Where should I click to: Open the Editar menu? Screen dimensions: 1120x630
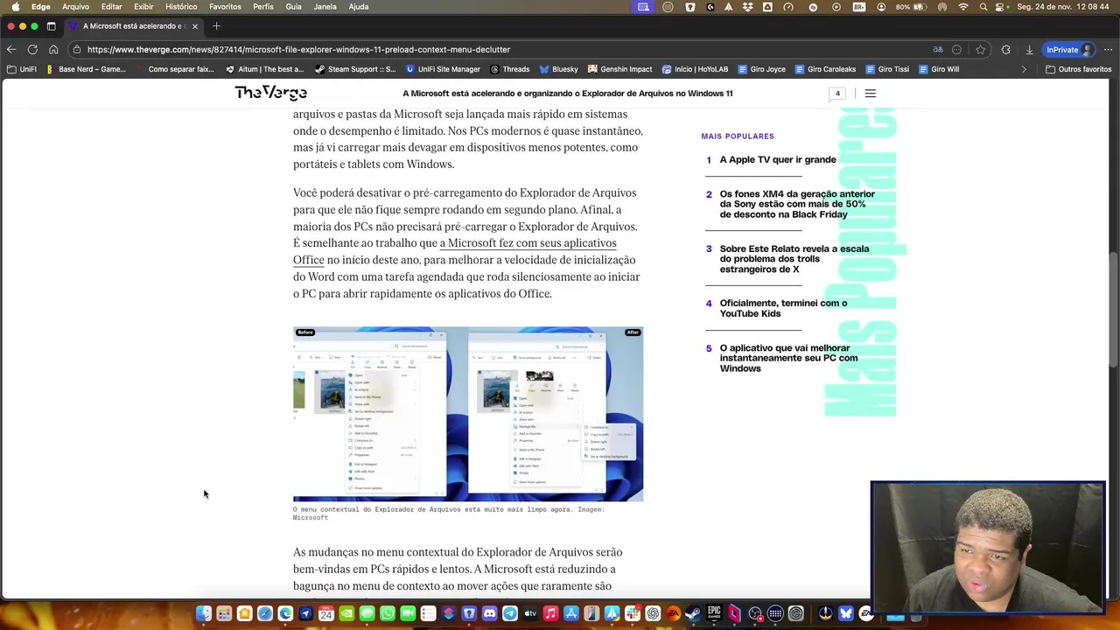click(111, 7)
